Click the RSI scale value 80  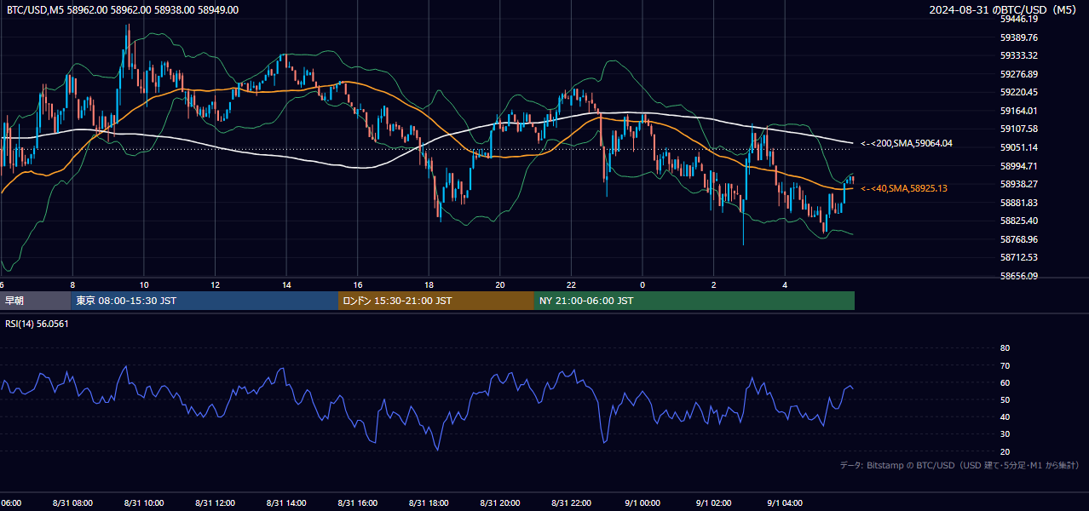[1005, 348]
